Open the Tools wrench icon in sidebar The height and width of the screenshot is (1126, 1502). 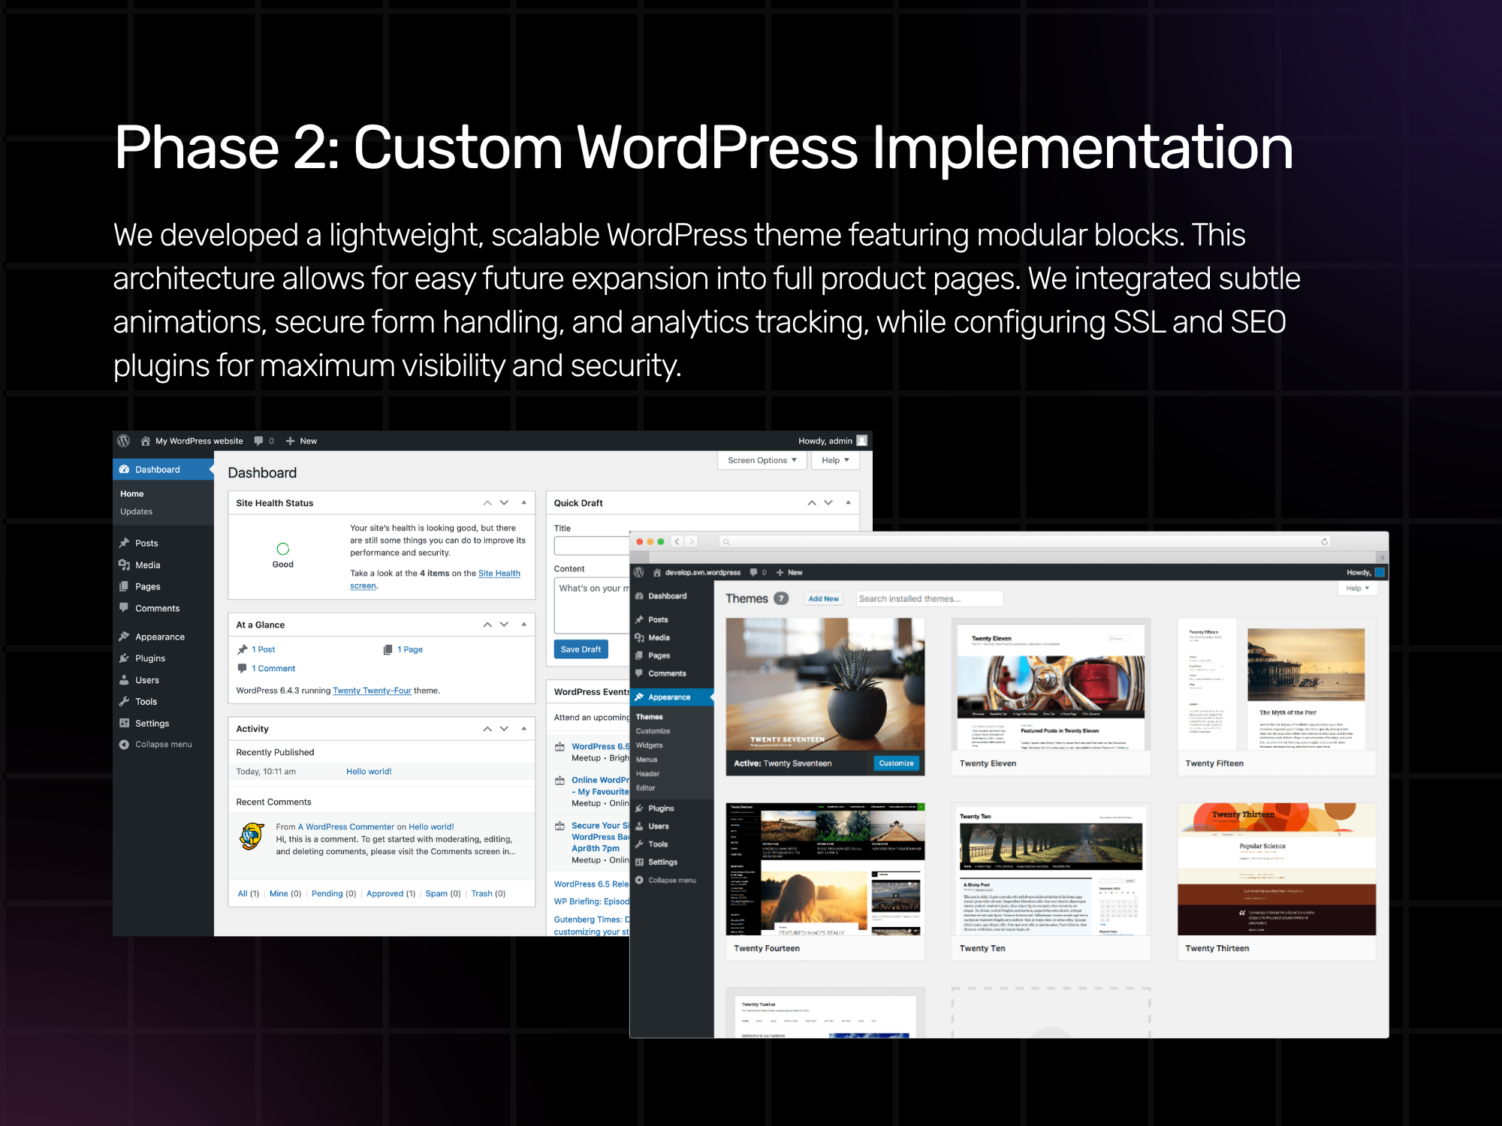pyautogui.click(x=125, y=702)
